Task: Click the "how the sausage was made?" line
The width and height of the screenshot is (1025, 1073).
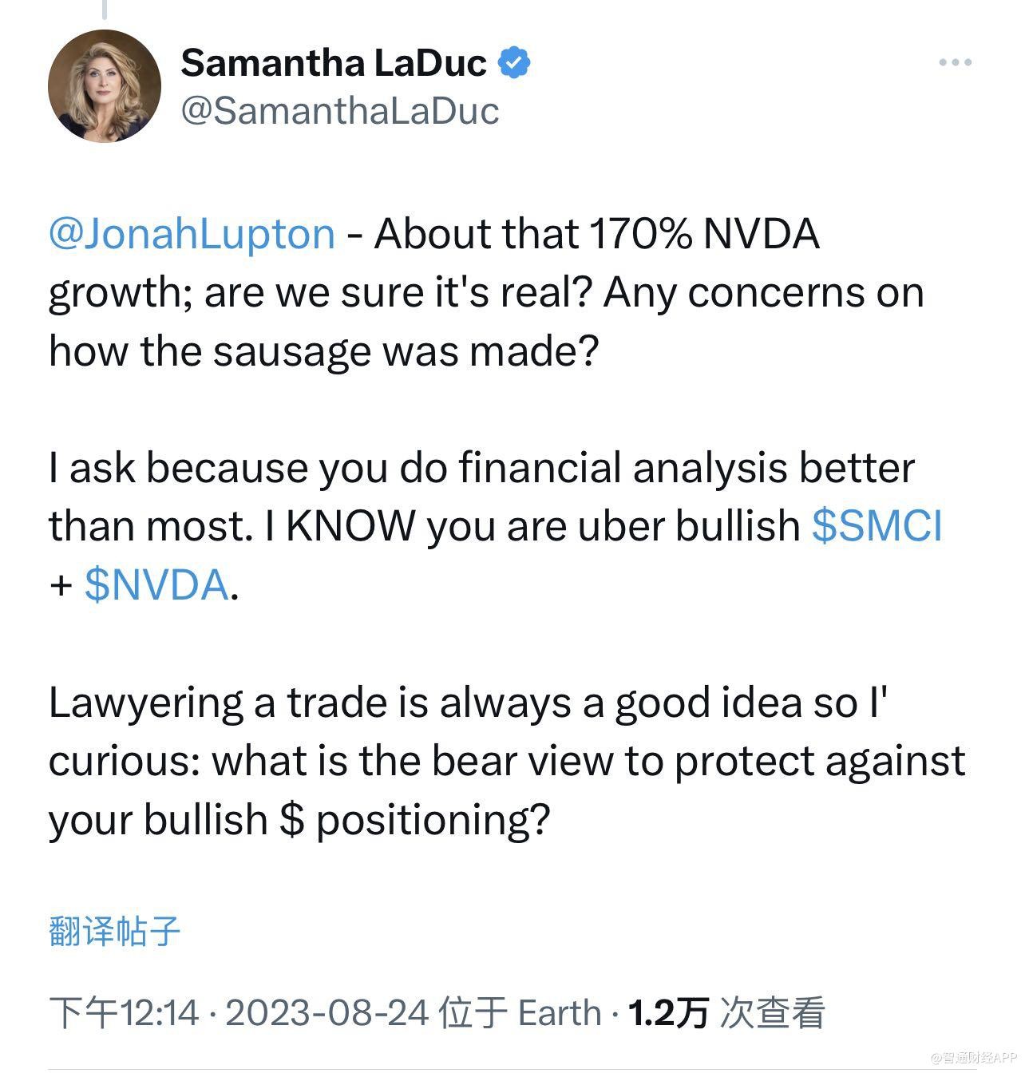Action: tap(323, 350)
